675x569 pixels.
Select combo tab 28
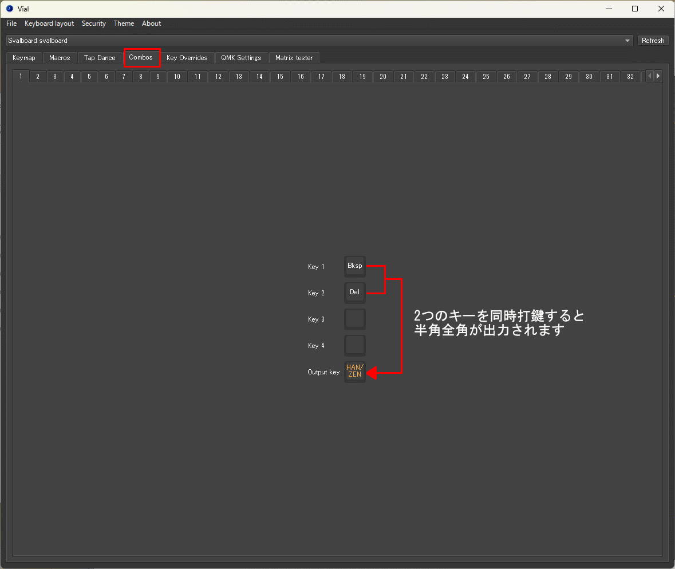point(548,77)
